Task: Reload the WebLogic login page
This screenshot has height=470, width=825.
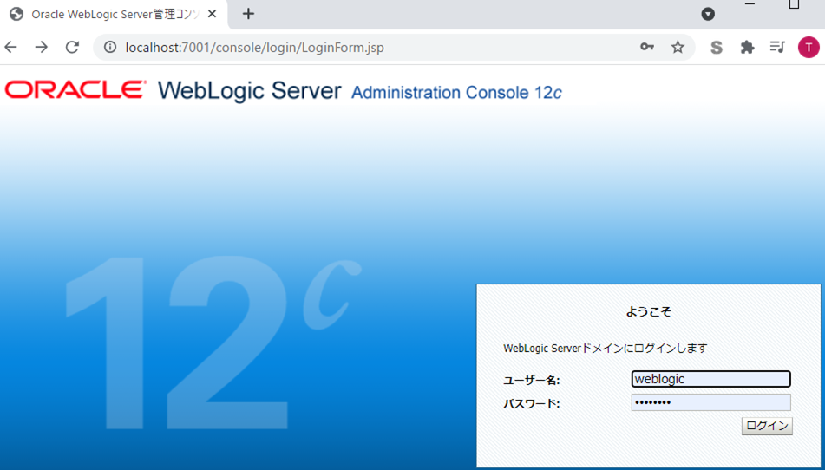Action: tap(72, 48)
